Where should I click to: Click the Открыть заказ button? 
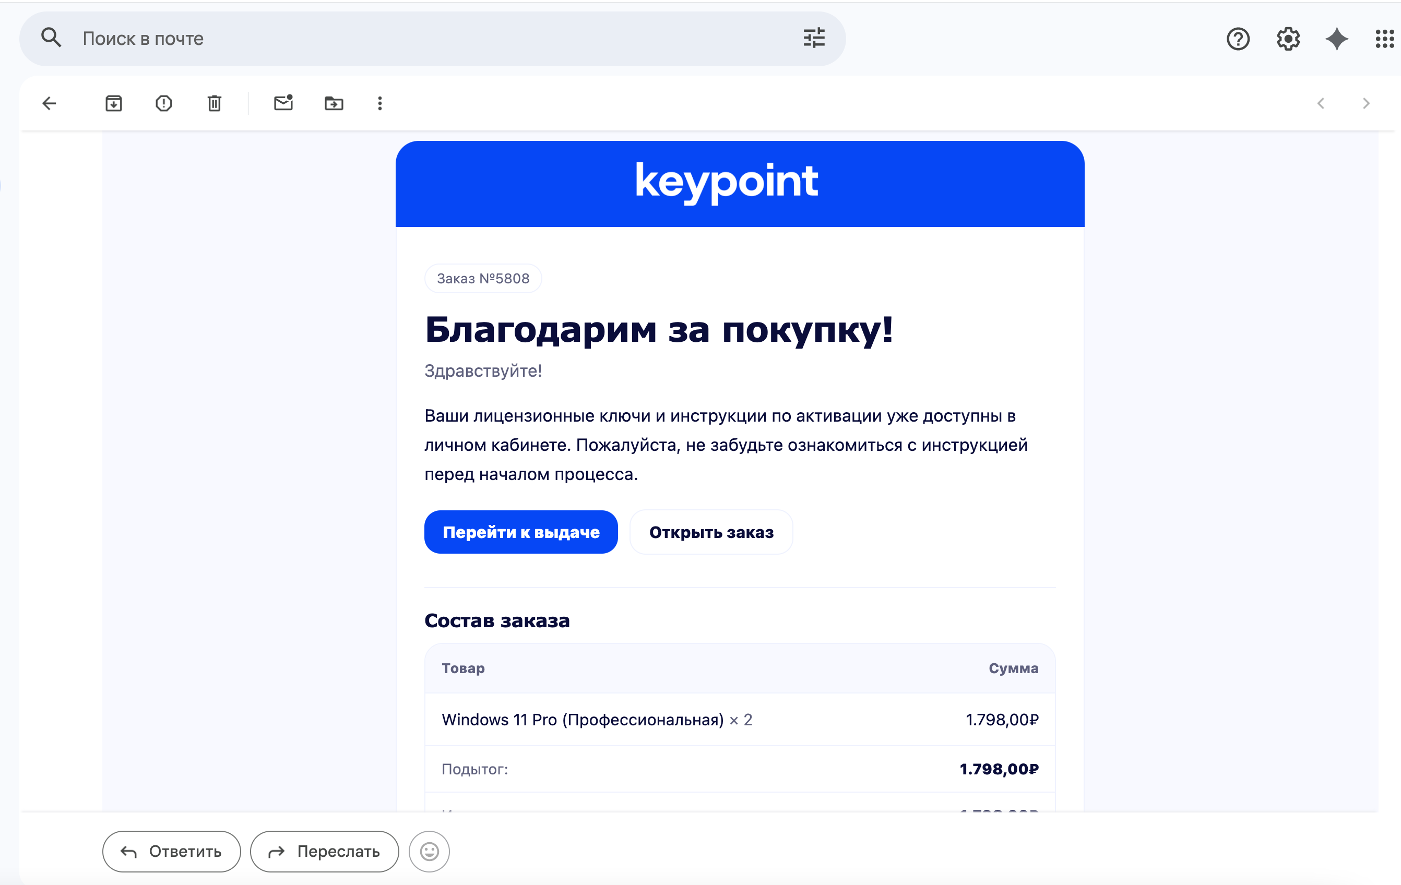pyautogui.click(x=711, y=532)
